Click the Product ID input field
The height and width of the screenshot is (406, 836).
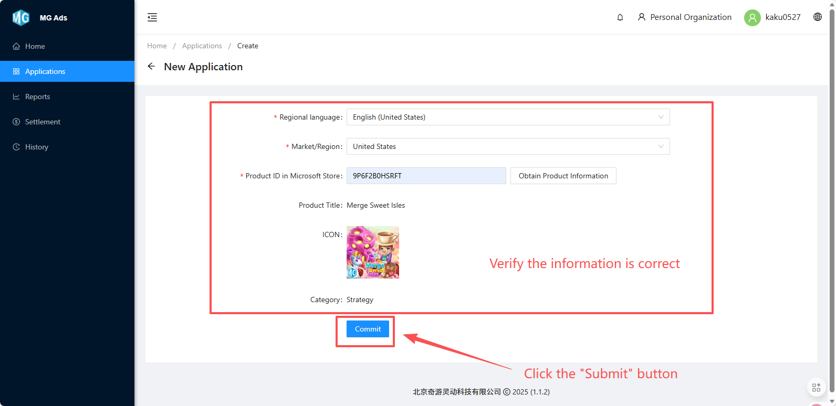pos(426,176)
